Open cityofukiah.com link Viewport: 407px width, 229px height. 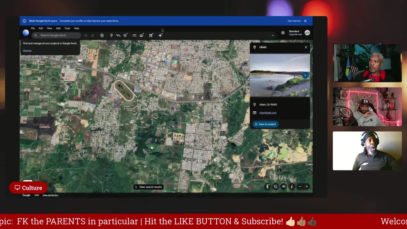268,113
